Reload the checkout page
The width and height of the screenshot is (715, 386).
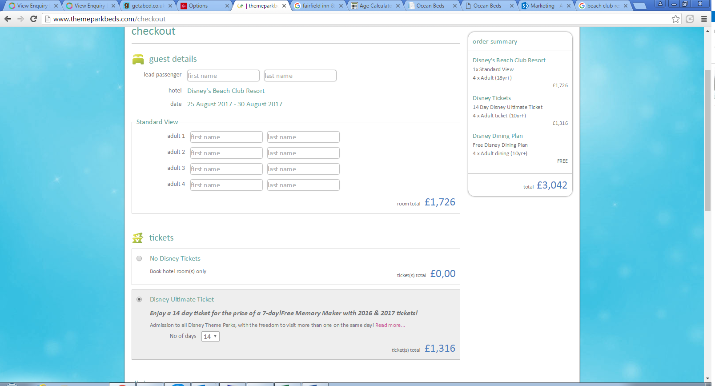[x=33, y=19]
